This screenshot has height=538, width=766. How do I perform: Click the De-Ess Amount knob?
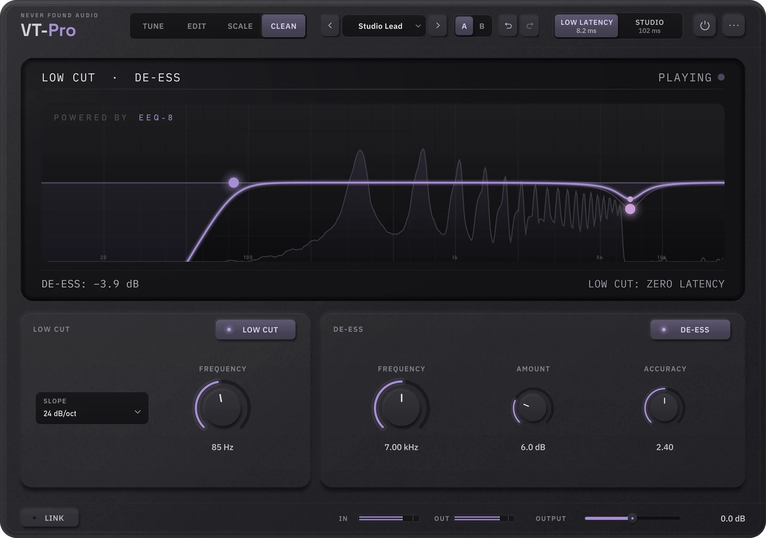(533, 407)
